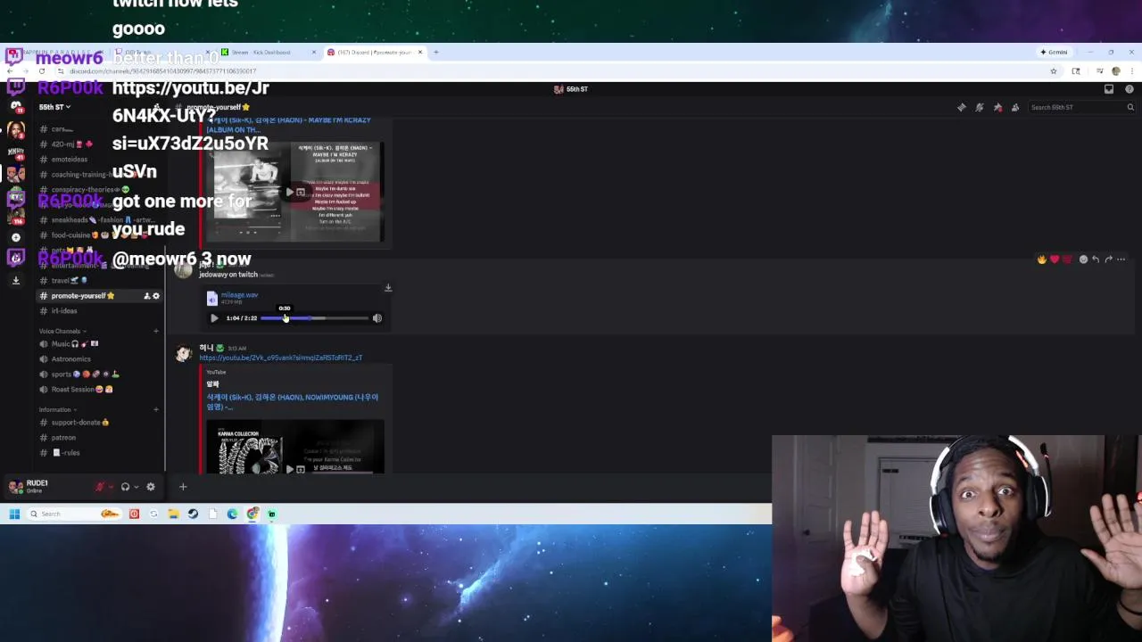Open Discord user settings gear
This screenshot has width=1142, height=642.
click(151, 487)
